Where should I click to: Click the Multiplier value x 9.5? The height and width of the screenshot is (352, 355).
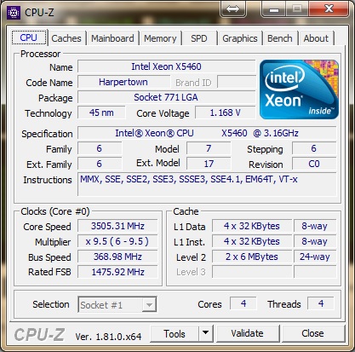[117, 241]
